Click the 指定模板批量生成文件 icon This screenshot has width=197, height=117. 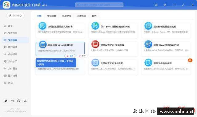tap(148, 26)
